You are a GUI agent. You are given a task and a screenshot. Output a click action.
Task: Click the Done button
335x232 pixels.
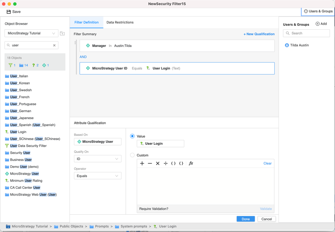tap(246, 219)
